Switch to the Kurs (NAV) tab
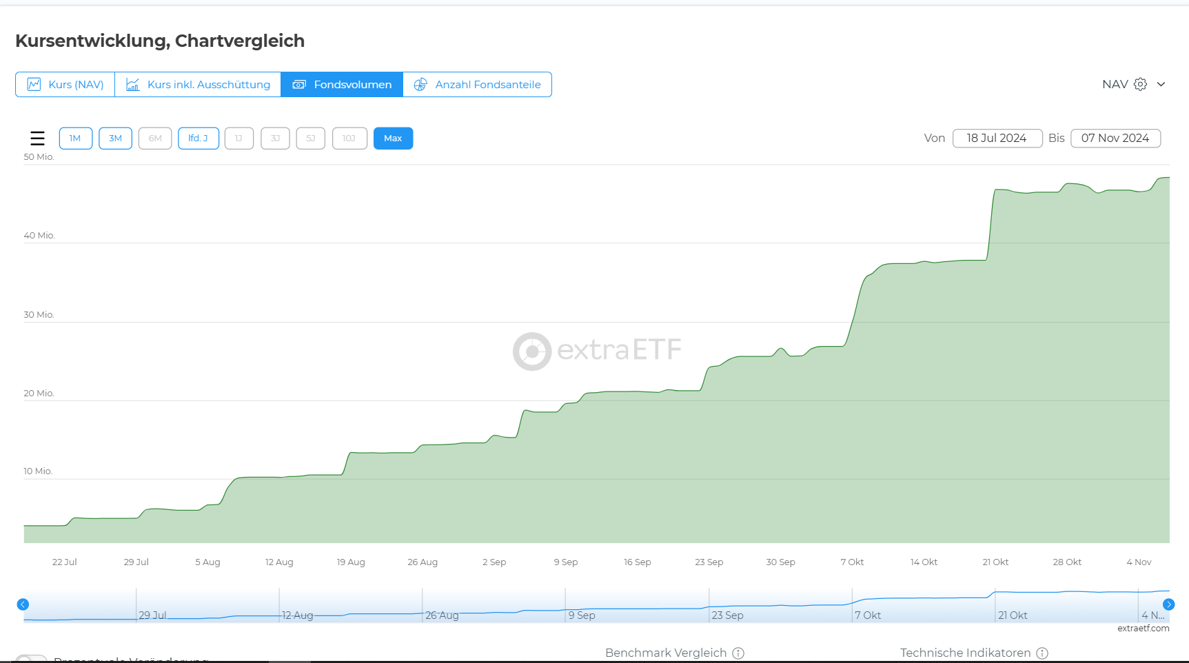 click(65, 85)
